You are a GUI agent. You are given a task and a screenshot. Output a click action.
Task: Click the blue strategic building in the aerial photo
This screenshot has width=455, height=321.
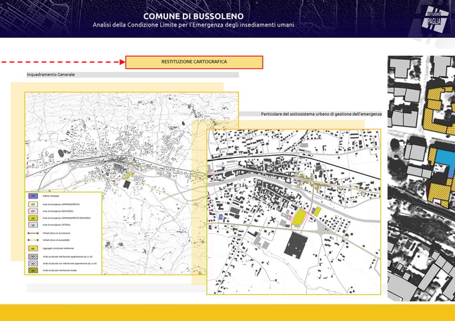point(445,160)
